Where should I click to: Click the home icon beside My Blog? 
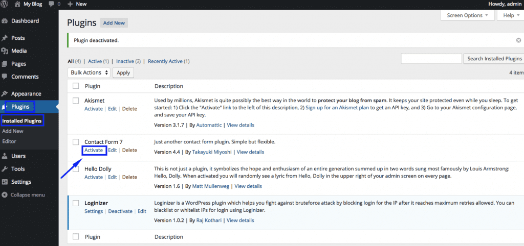17,4
